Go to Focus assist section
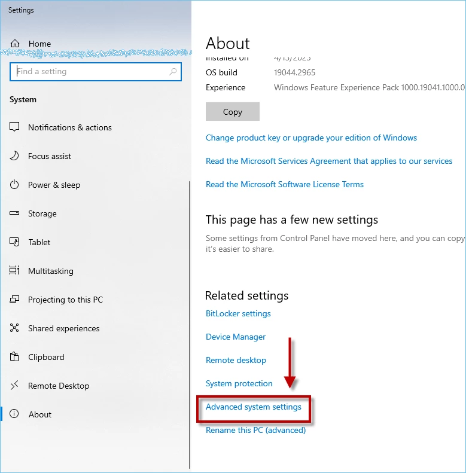The height and width of the screenshot is (473, 466). coord(50,156)
